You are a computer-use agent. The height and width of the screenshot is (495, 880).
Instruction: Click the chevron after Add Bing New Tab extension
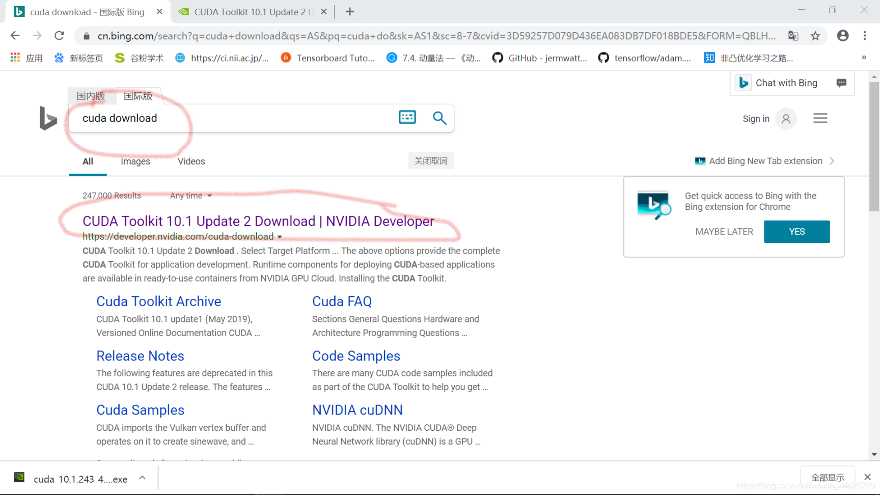click(x=832, y=161)
